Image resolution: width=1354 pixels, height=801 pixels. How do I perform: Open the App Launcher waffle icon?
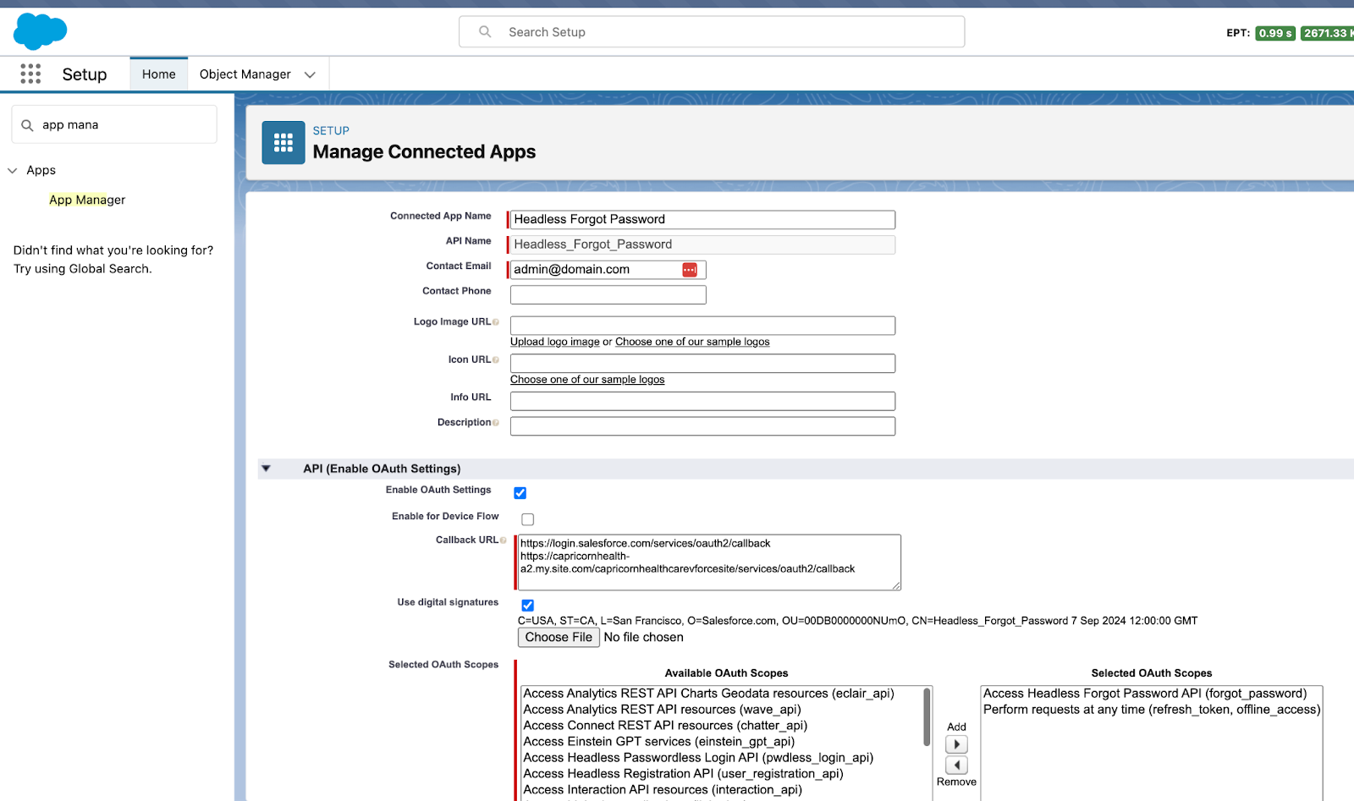click(30, 74)
